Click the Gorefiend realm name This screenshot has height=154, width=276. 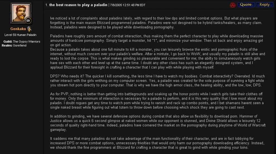pos(20,45)
